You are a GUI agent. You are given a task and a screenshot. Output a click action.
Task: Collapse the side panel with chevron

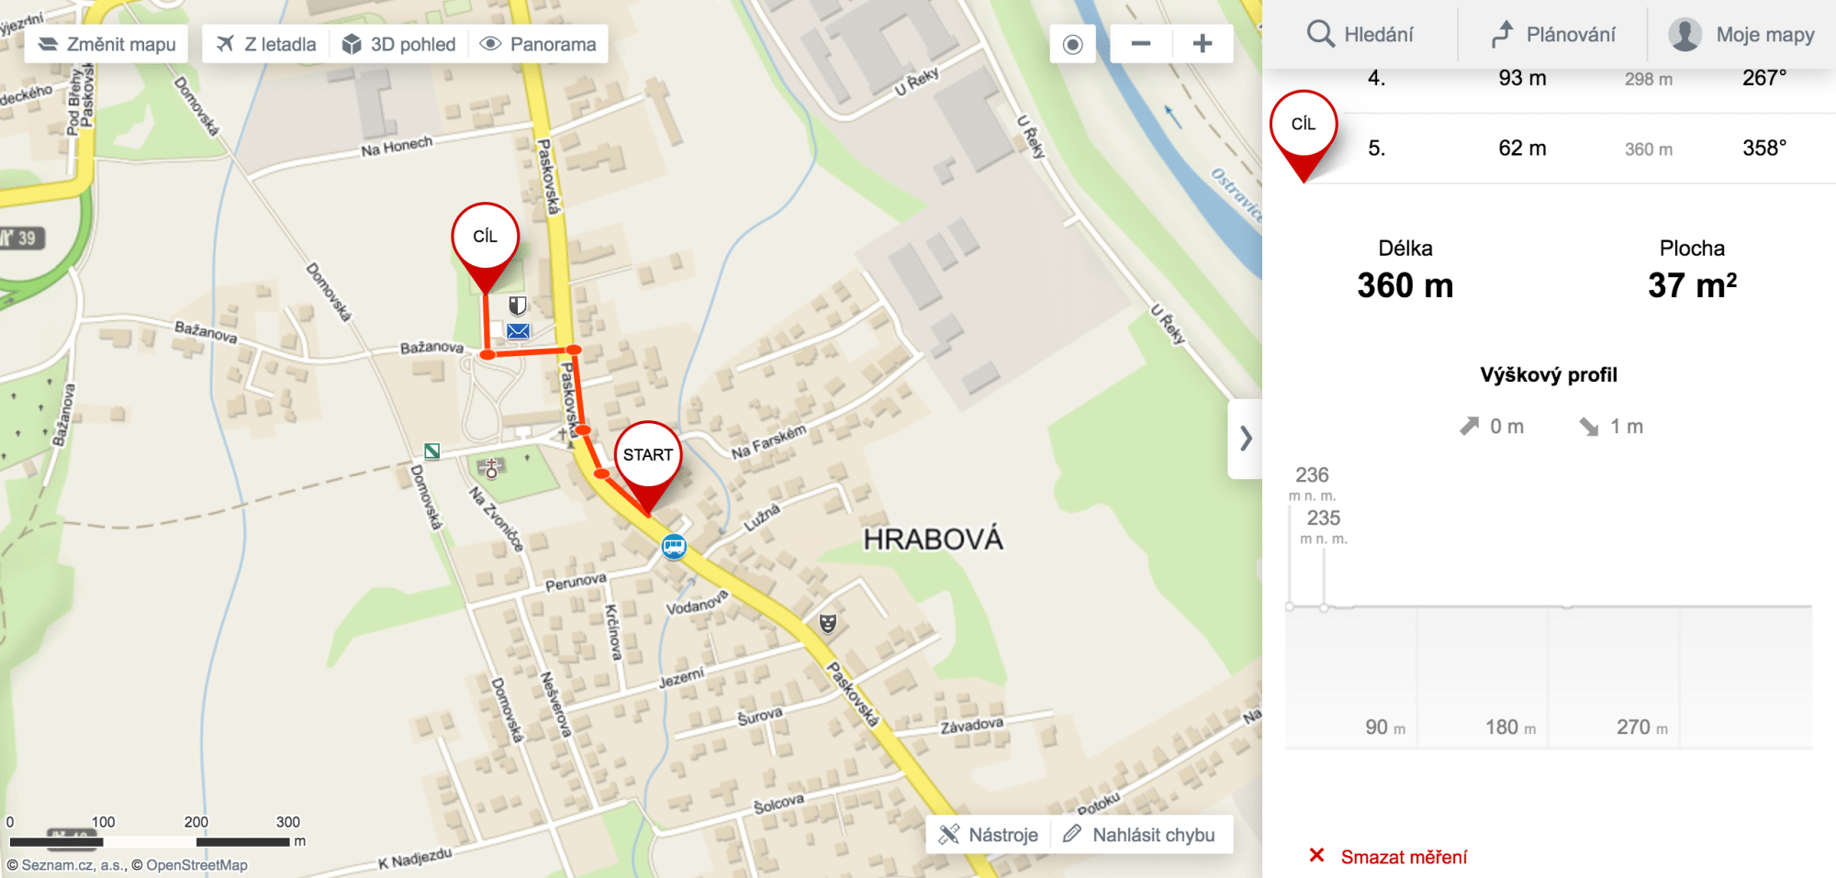pyautogui.click(x=1246, y=439)
